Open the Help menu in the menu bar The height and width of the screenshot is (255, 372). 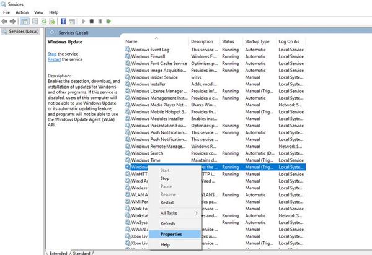tap(53, 12)
